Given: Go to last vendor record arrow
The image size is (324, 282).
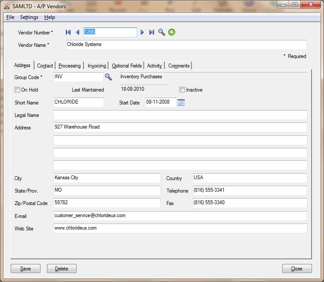Looking at the screenshot, I should click(151, 32).
